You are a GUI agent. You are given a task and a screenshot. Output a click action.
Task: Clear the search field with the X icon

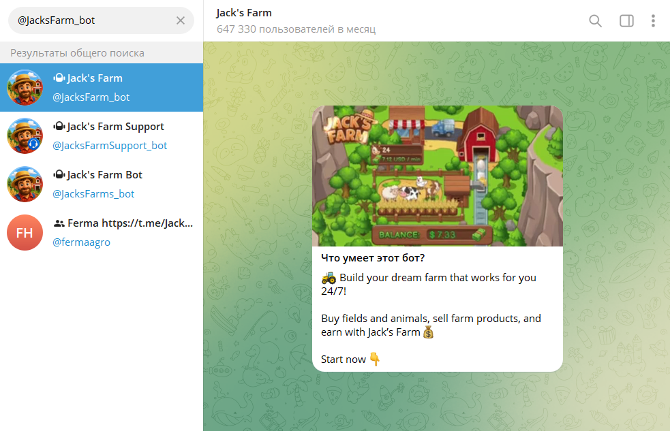181,20
